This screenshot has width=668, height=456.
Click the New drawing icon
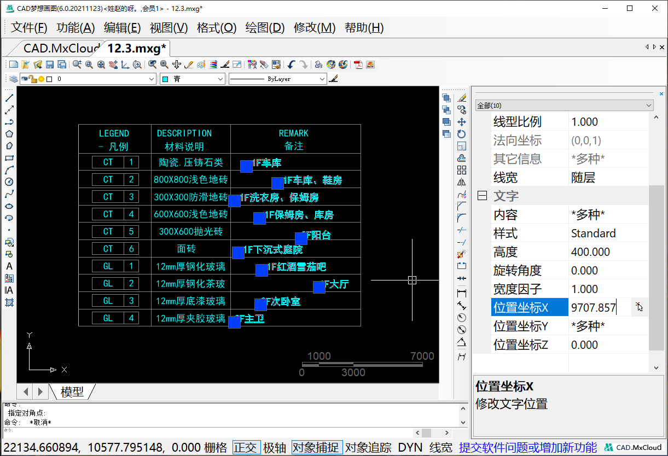coord(14,65)
